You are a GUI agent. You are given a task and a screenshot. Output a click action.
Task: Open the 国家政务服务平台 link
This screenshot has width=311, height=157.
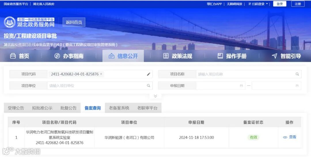pyautogui.click(x=16, y=4)
